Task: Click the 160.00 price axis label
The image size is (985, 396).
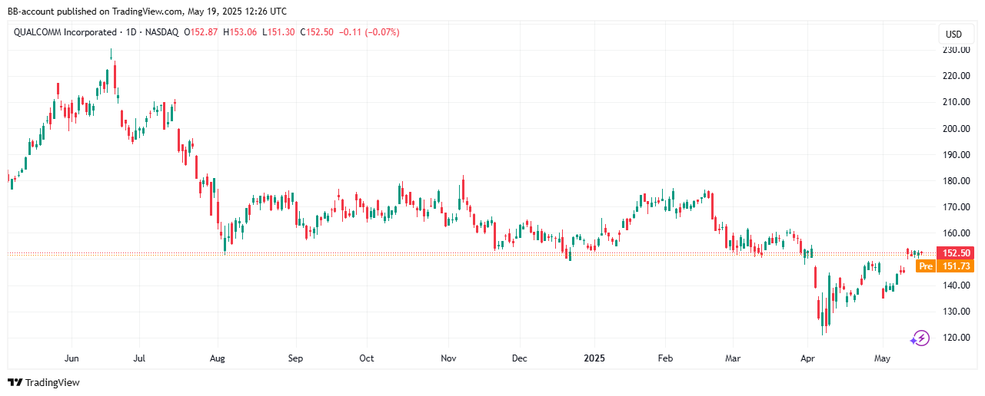Action: coord(957,233)
